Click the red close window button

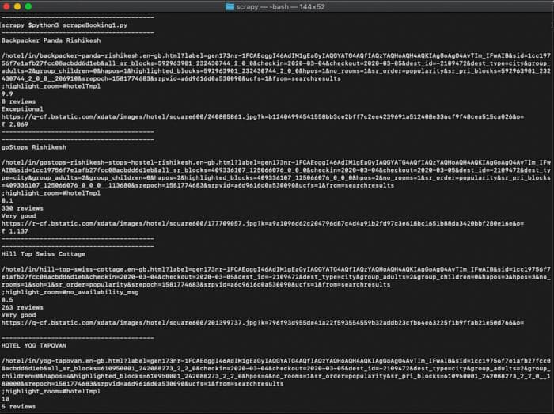pyautogui.click(x=6, y=6)
